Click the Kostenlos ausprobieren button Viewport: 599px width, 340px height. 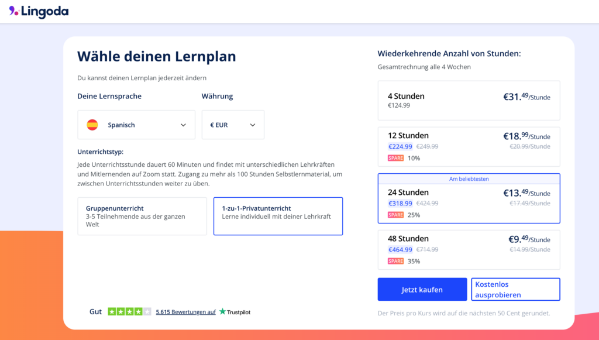[x=515, y=289]
